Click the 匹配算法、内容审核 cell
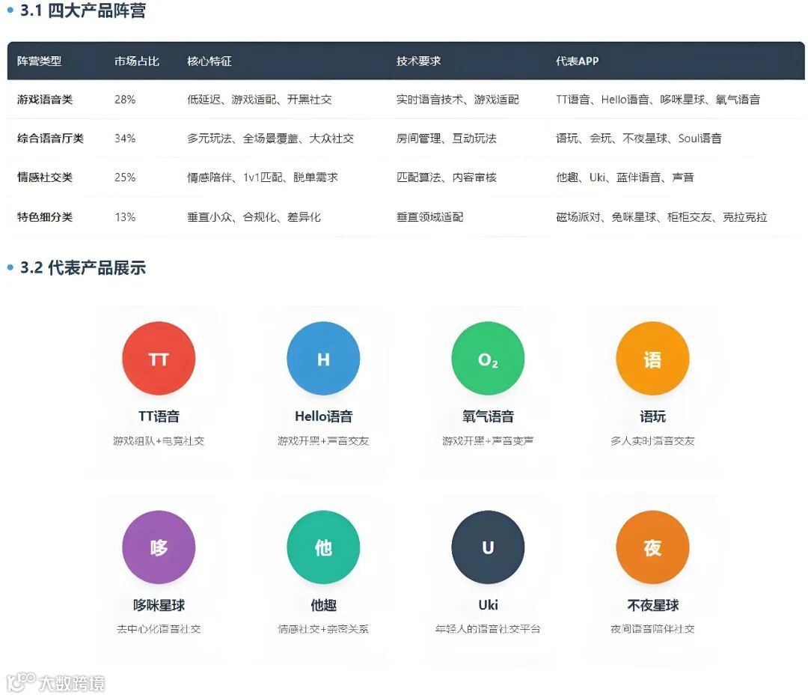 (446, 177)
